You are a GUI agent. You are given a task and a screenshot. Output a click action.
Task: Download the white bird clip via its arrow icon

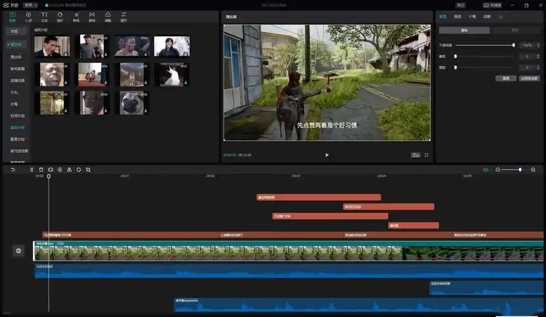(185, 82)
